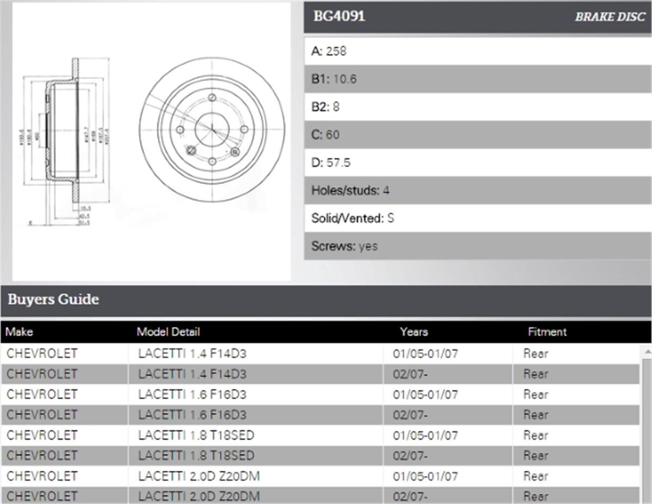The width and height of the screenshot is (652, 504).
Task: Select the 'Solid/Vented: S' specification row
Action: [x=478, y=218]
